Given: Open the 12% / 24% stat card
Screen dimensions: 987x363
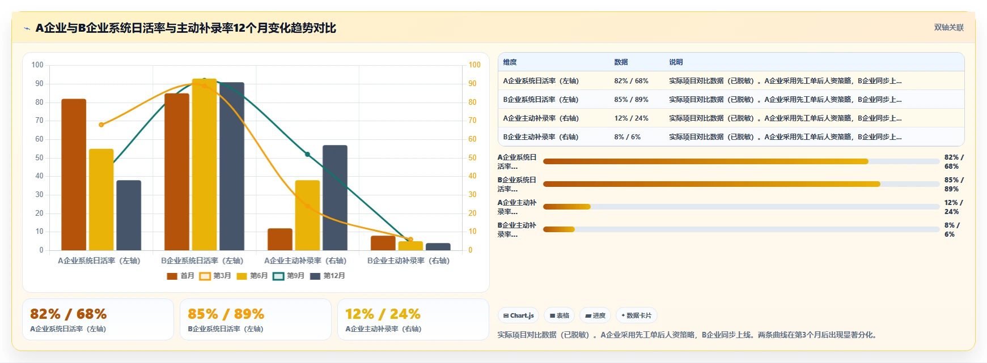Looking at the screenshot, I should 413,319.
